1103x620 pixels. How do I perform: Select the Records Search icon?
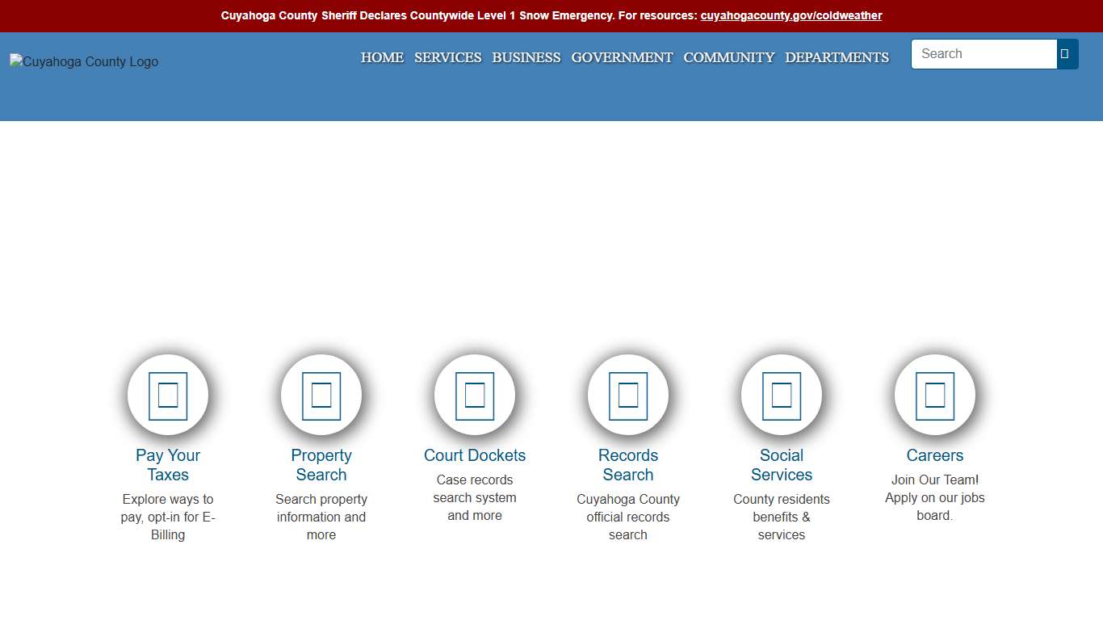pyautogui.click(x=627, y=395)
